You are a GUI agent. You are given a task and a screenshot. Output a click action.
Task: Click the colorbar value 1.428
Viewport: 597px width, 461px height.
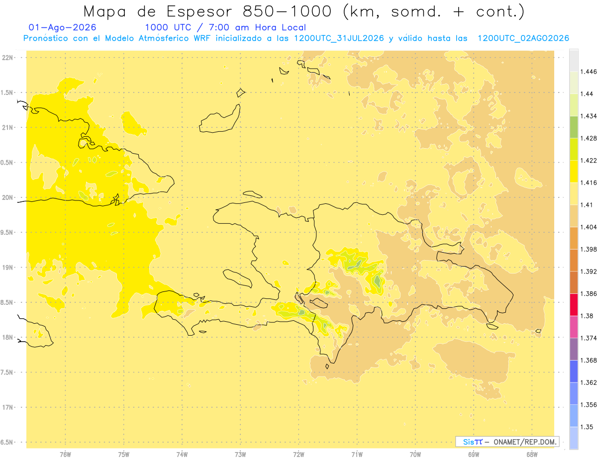click(590, 138)
